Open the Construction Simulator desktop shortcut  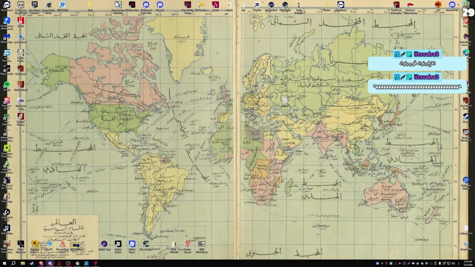(118, 7)
